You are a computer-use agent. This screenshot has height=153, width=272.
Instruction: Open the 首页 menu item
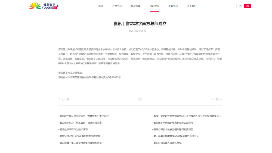[101, 6]
